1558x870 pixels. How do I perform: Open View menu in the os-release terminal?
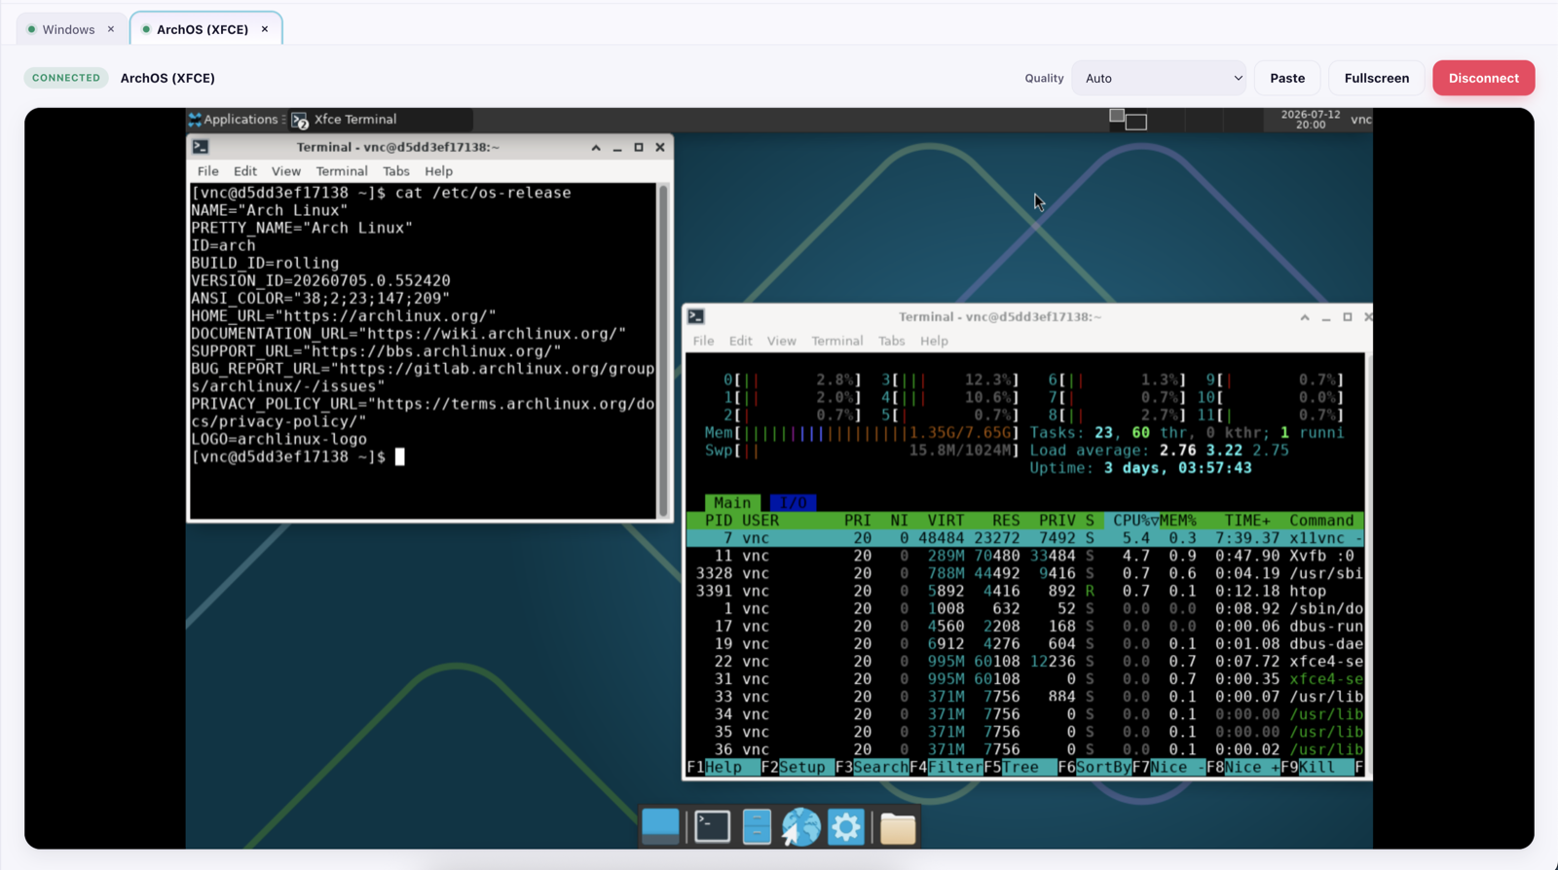click(x=286, y=171)
